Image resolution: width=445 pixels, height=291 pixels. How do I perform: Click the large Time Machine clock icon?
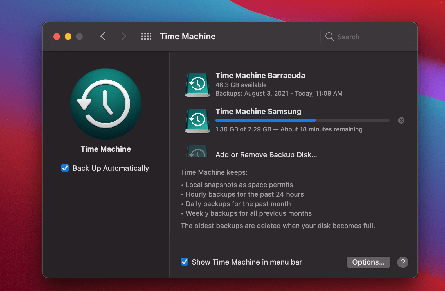click(x=106, y=104)
